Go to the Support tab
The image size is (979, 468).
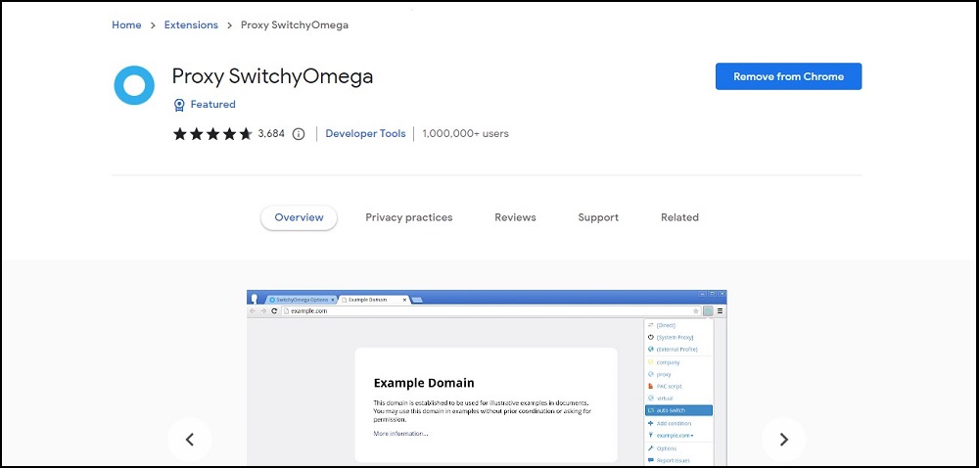tap(598, 217)
